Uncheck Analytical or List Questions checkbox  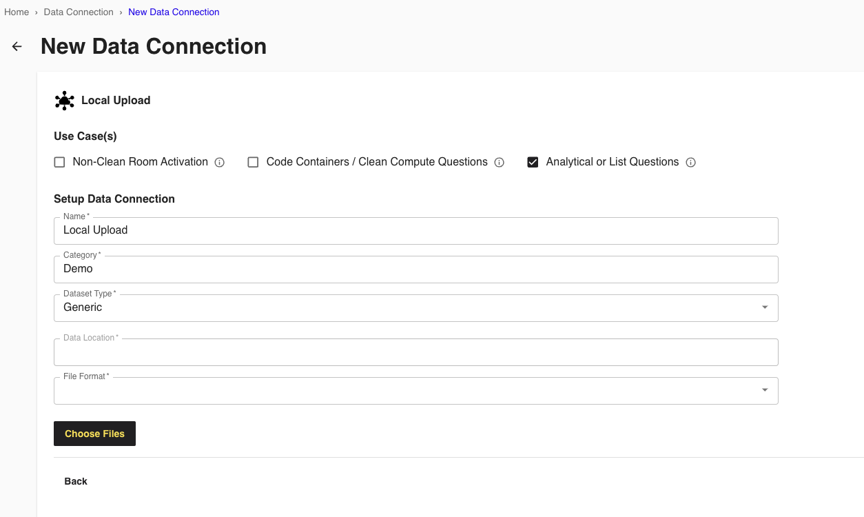(x=533, y=163)
